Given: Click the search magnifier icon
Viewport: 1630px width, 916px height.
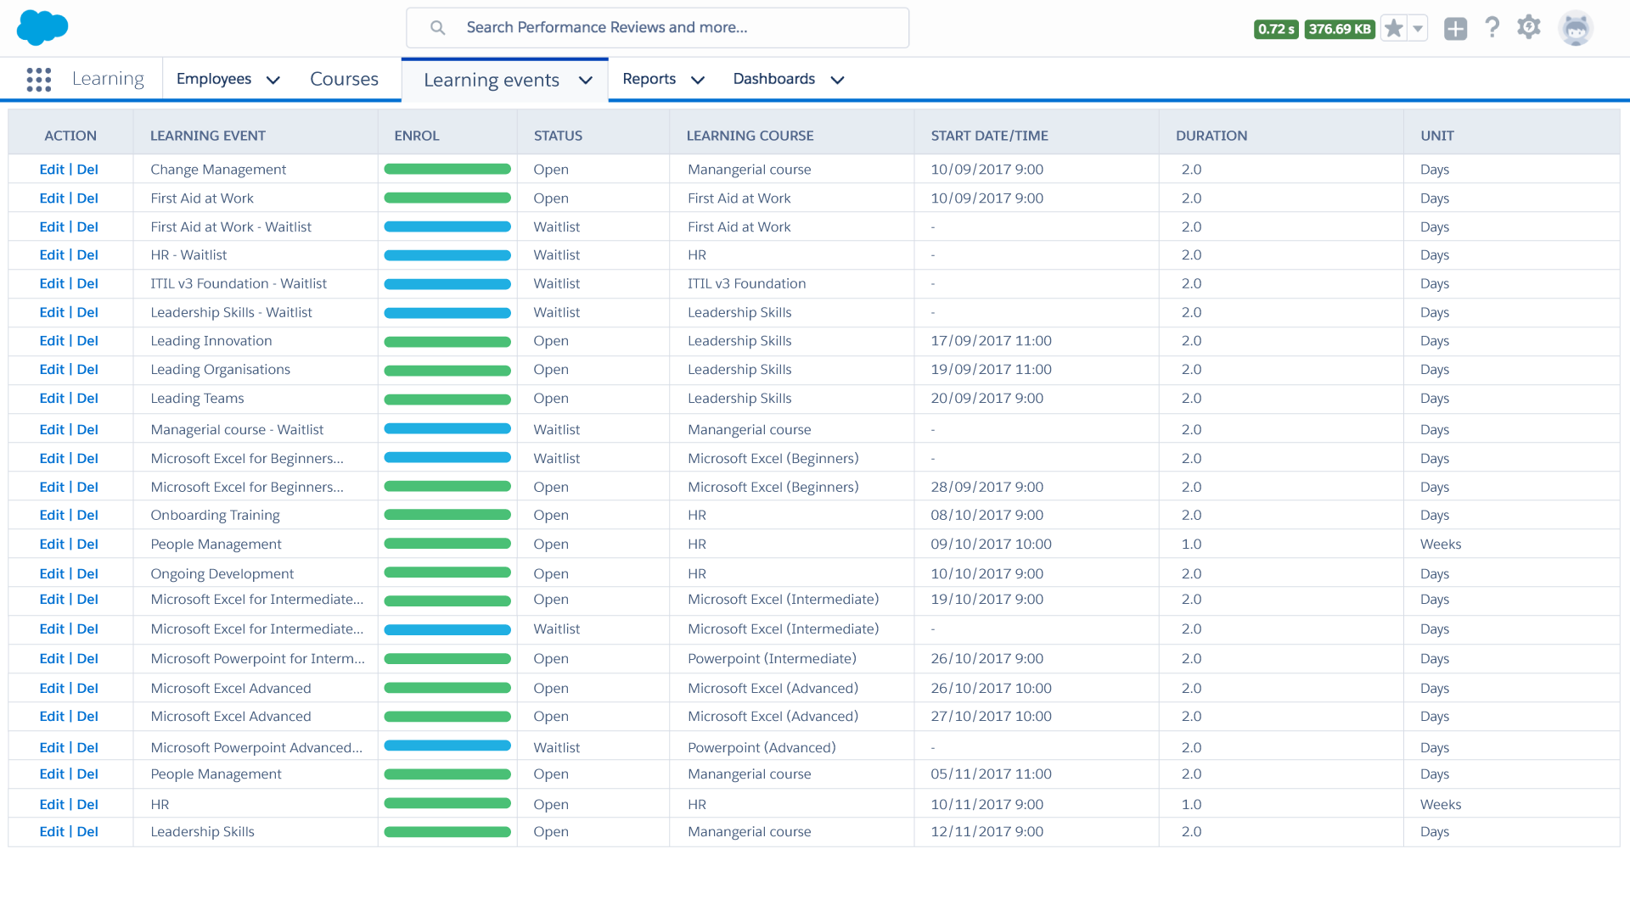Looking at the screenshot, I should [x=437, y=27].
